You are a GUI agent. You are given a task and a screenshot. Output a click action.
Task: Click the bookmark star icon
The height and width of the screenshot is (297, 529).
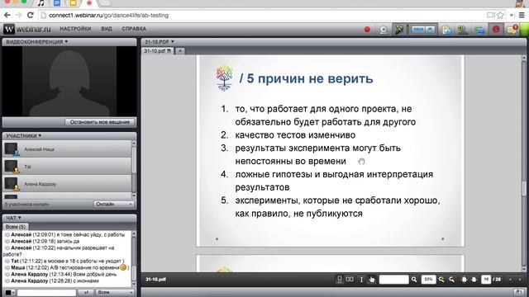[501, 15]
